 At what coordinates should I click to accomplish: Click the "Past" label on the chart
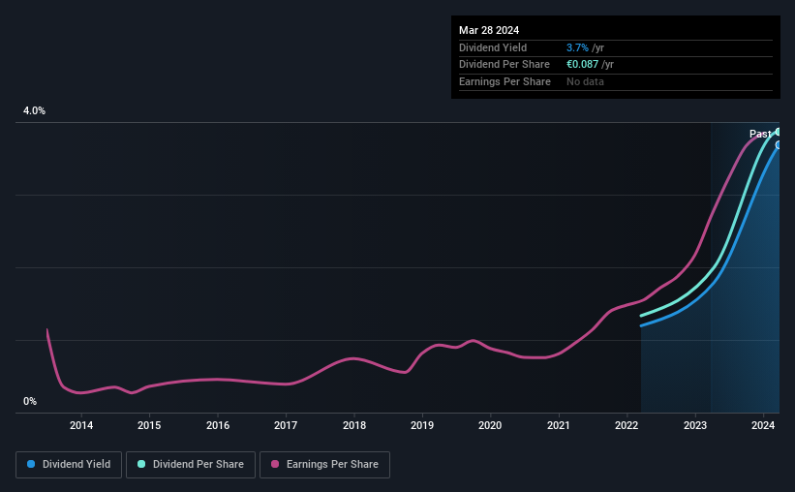[760, 134]
